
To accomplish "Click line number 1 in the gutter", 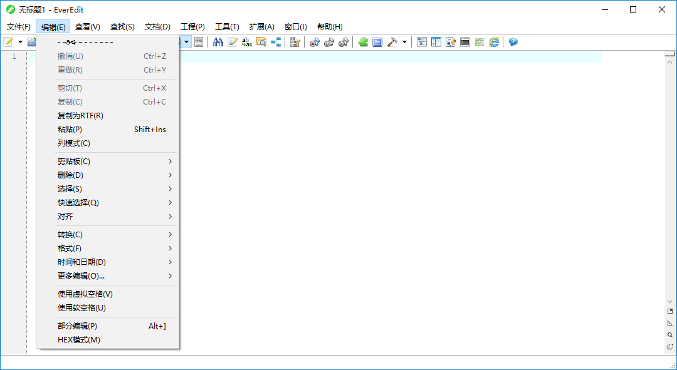I will coord(14,56).
